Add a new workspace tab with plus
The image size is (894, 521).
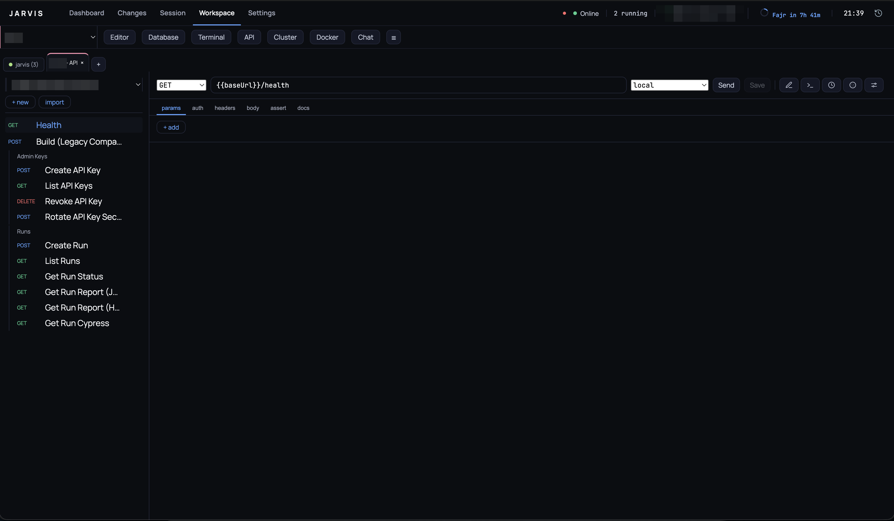point(99,64)
